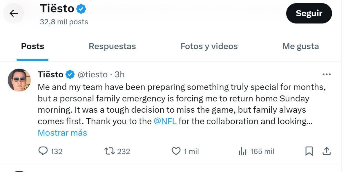Like the post
348x172 pixels.
click(x=176, y=151)
